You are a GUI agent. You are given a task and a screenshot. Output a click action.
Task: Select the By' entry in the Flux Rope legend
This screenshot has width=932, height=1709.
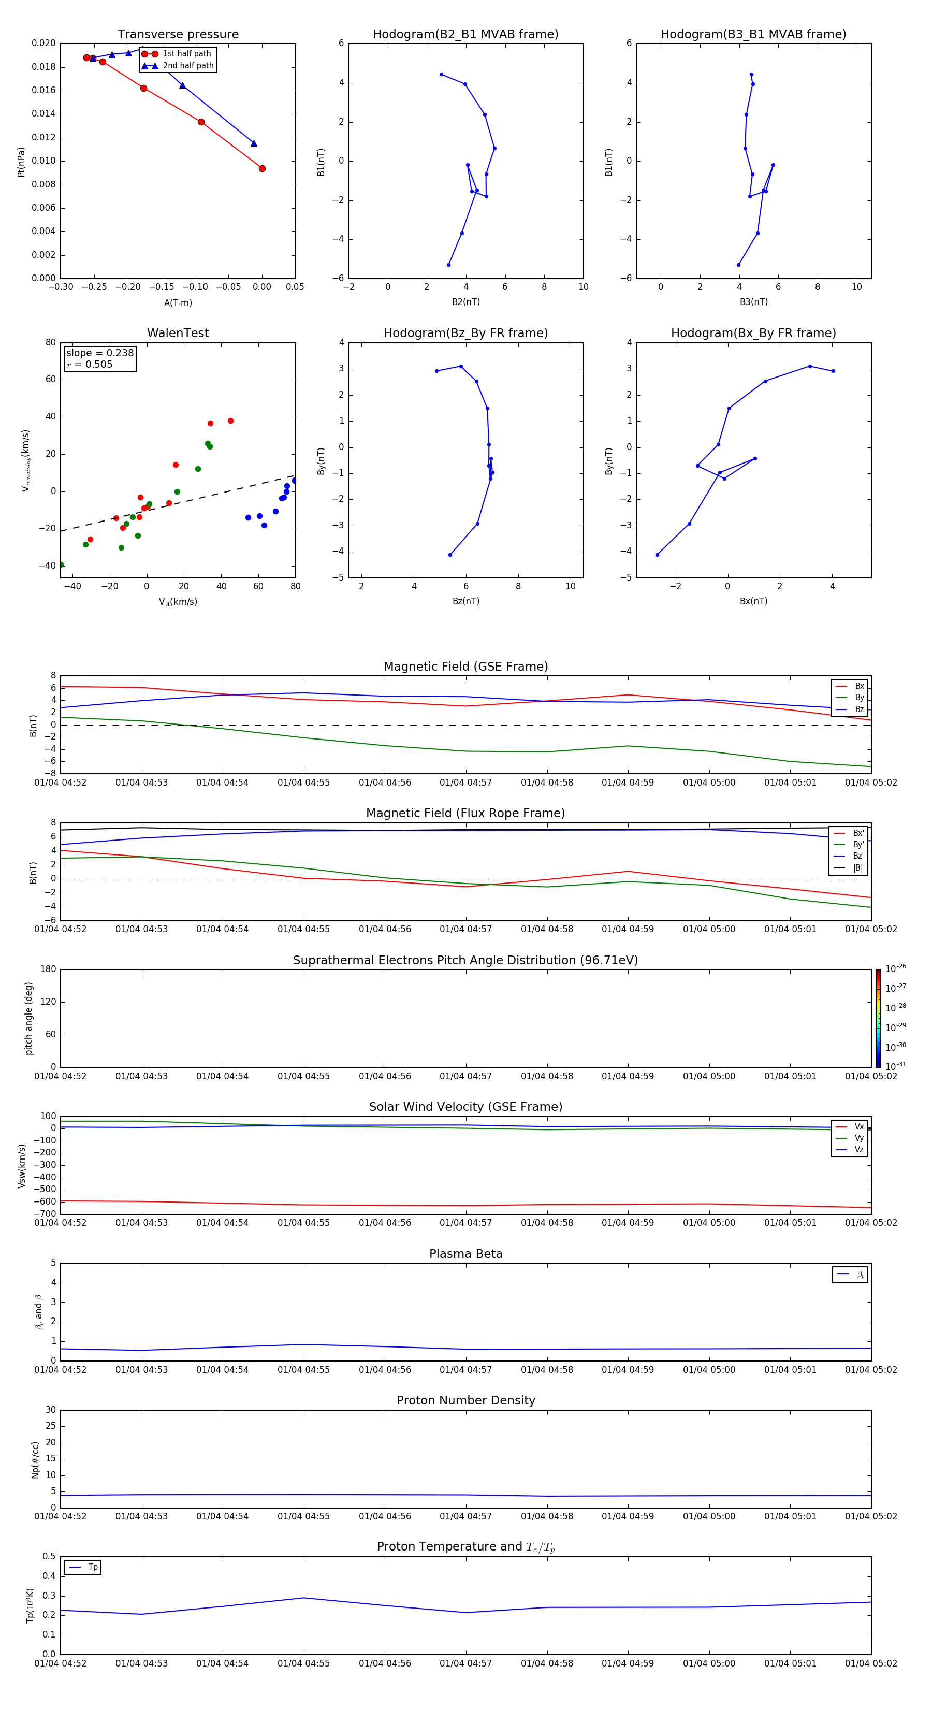click(x=849, y=845)
